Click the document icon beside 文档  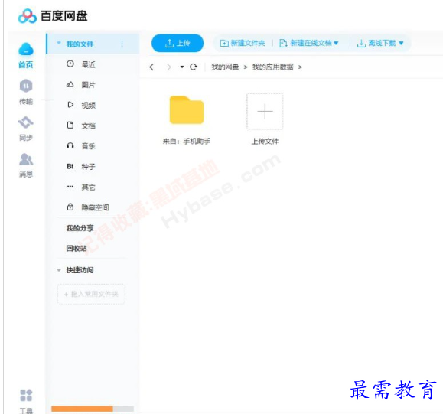[x=70, y=126]
